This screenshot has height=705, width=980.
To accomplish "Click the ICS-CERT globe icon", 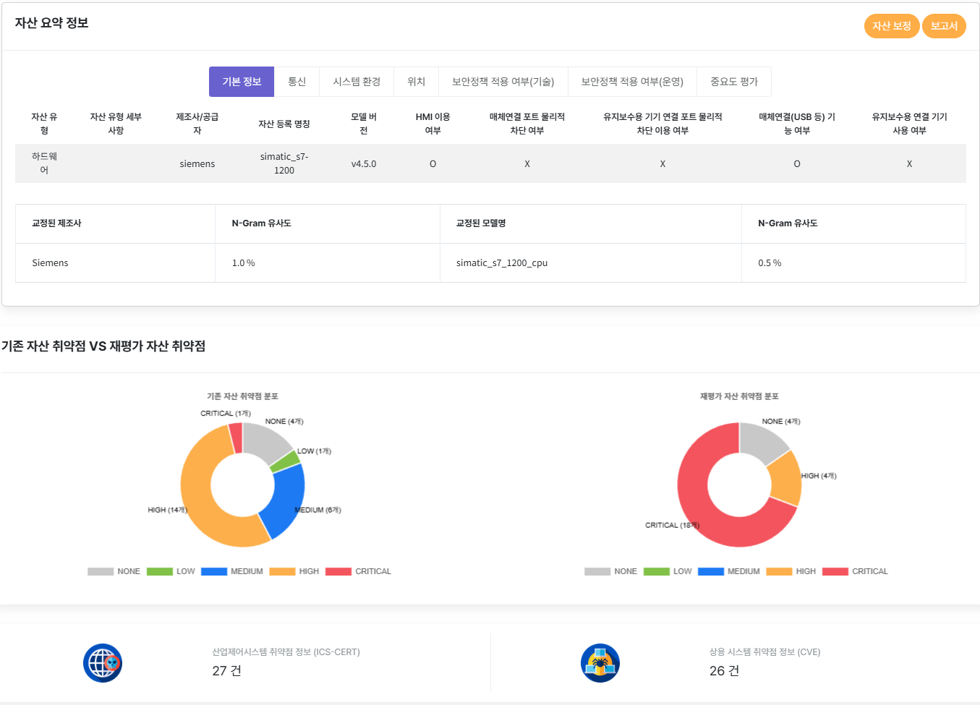I will [102, 663].
